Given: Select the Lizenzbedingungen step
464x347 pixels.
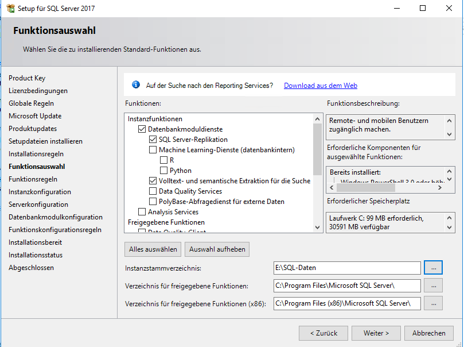Looking at the screenshot, I should 38,91.
